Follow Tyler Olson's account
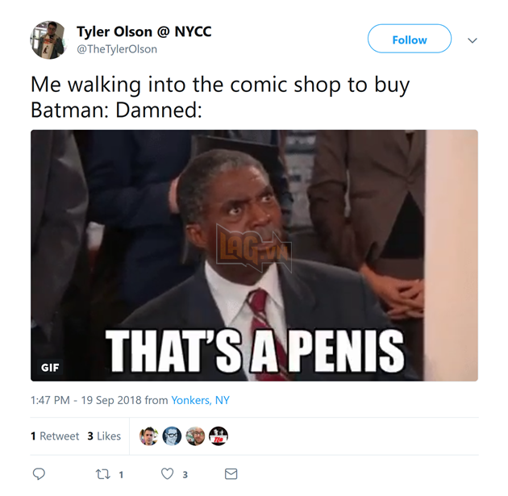The height and width of the screenshot is (496, 508). click(x=410, y=39)
